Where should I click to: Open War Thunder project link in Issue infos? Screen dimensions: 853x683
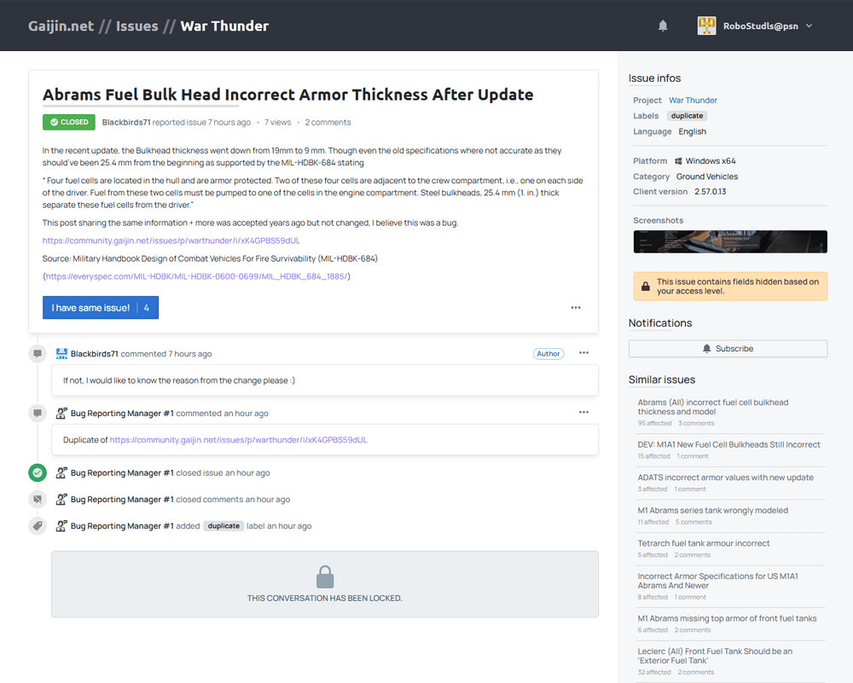pos(693,100)
